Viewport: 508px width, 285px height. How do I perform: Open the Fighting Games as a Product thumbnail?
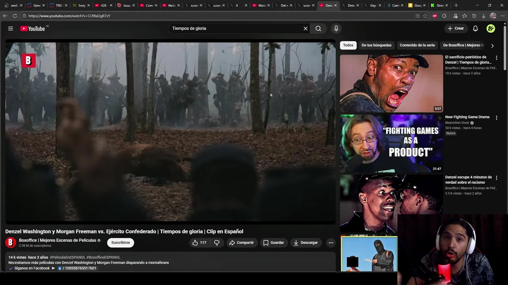click(391, 143)
